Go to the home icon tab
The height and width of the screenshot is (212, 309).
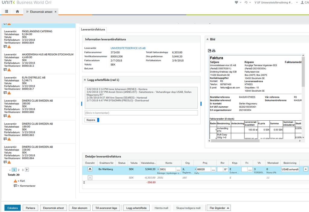tap(17, 11)
